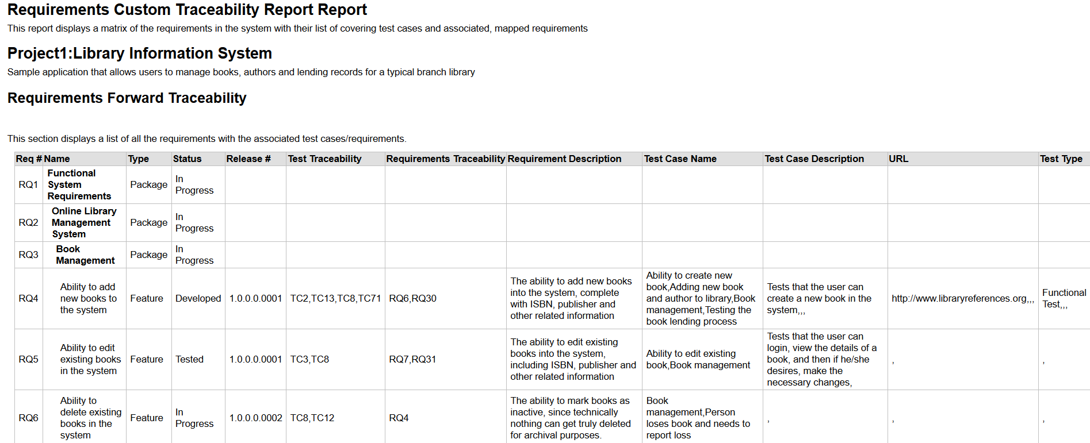The height and width of the screenshot is (443, 1090).
Task: Click the "Ability to edit existing books" name cell
Action: pyautogui.click(x=90, y=360)
